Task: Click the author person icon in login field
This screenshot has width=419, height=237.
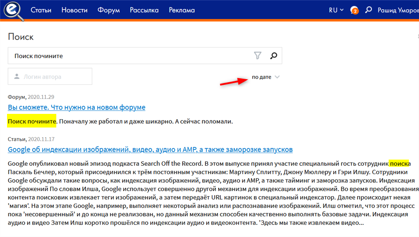Action: (x=17, y=77)
